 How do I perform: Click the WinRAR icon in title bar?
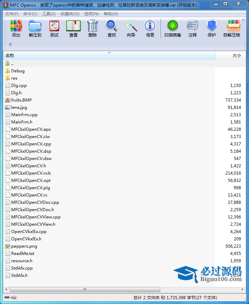tap(6, 5)
